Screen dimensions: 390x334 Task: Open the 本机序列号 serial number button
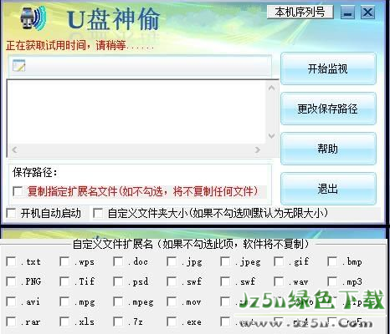(x=300, y=12)
